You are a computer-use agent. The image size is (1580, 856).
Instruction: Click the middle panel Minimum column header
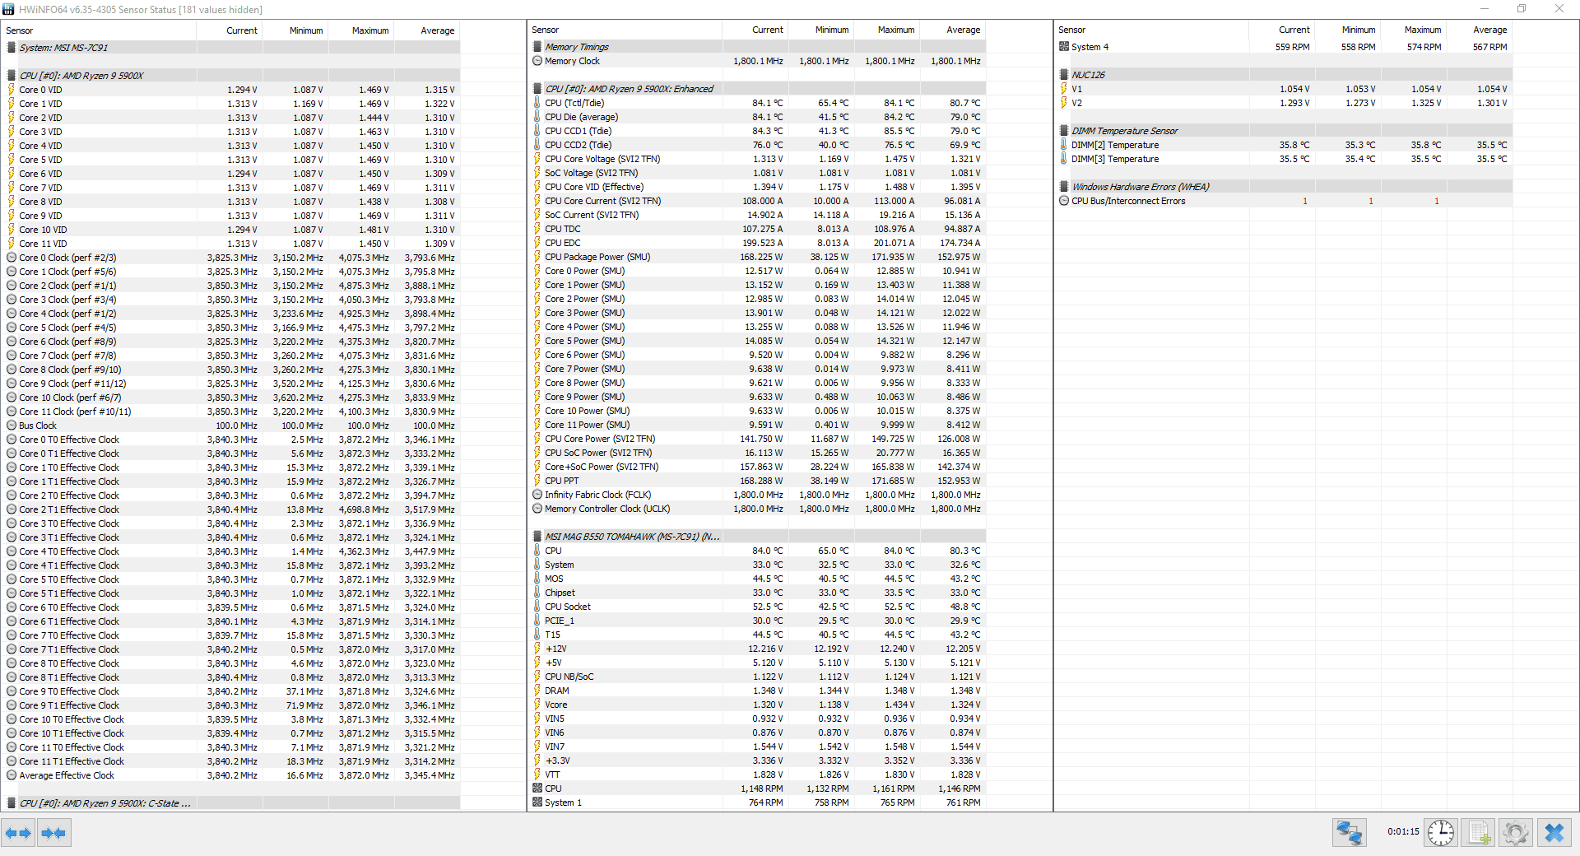click(821, 30)
